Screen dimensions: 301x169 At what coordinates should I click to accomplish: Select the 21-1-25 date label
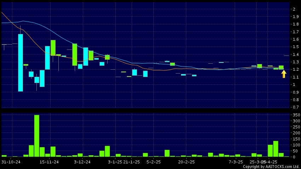pyautogui.click(x=131, y=162)
